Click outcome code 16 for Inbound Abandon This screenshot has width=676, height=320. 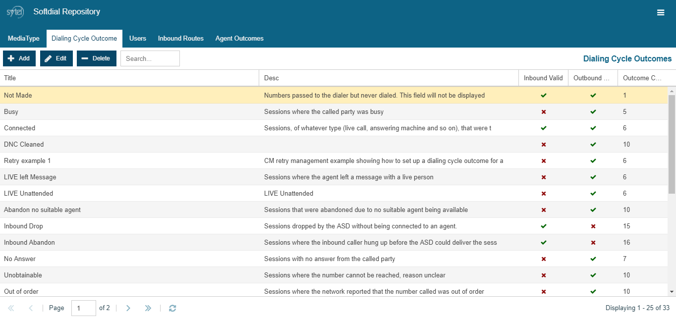coord(627,243)
